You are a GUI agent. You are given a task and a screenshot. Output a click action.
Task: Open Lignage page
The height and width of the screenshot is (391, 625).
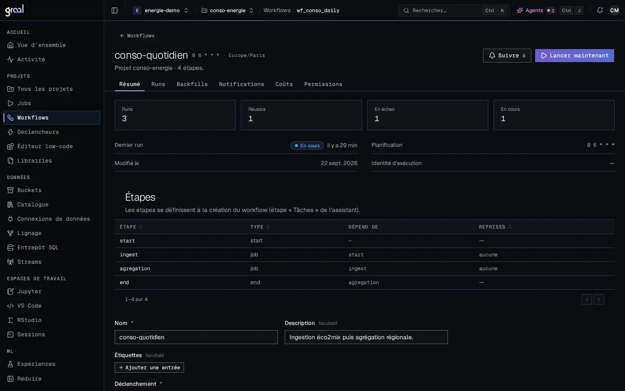click(52, 233)
